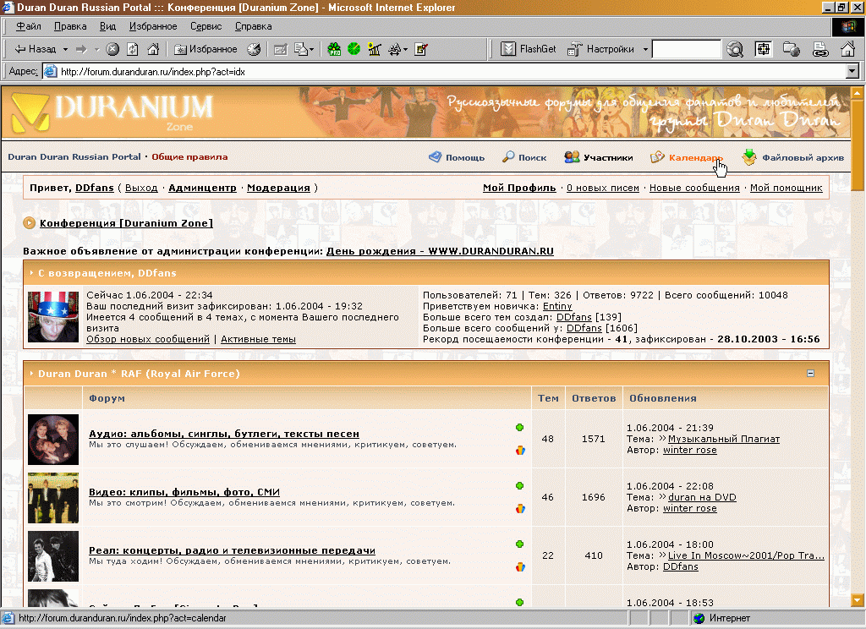Open the Помощь help page
Screen dimensions: 866x629
[457, 157]
